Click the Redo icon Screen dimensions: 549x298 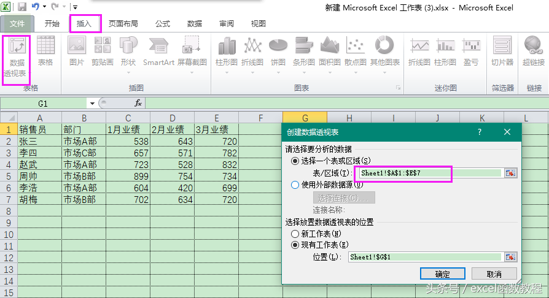point(55,6)
